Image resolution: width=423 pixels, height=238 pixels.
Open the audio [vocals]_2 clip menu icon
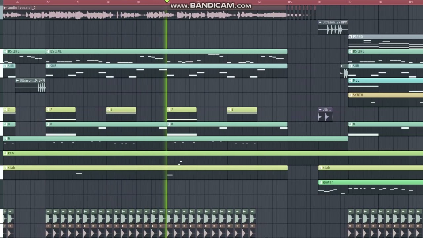(5, 8)
